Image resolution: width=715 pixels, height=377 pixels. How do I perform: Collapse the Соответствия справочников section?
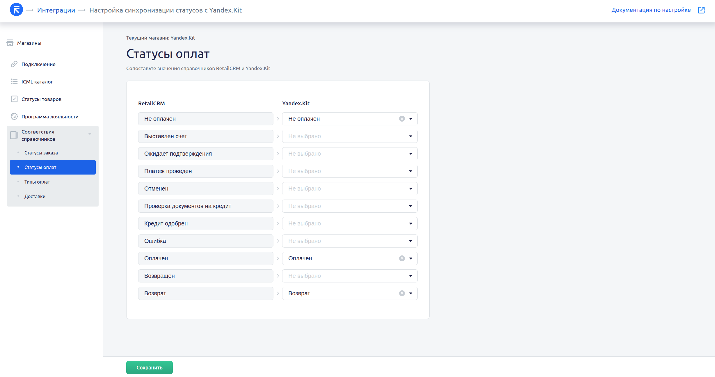pos(90,134)
